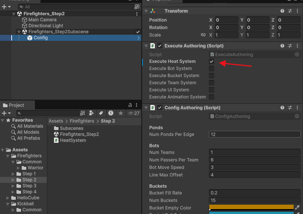Open Bucket Empty Color swatch

(251, 208)
